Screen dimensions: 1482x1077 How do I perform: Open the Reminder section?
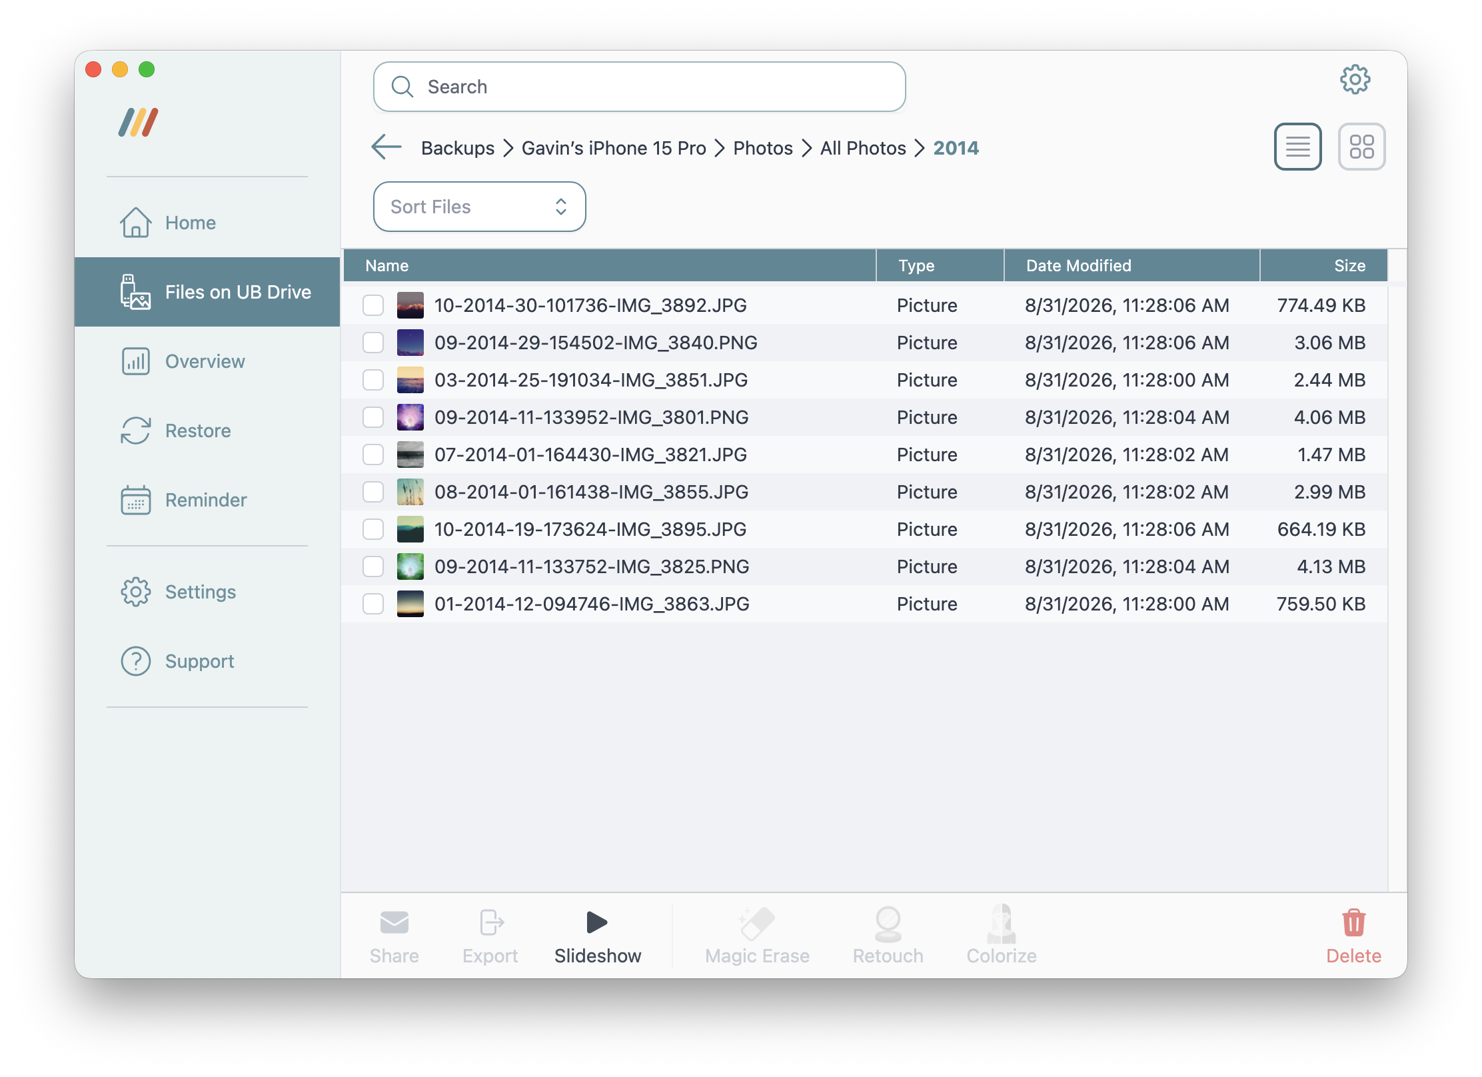pyautogui.click(x=207, y=500)
